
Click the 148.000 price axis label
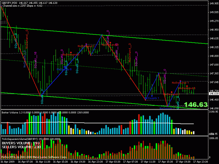click(214, 56)
